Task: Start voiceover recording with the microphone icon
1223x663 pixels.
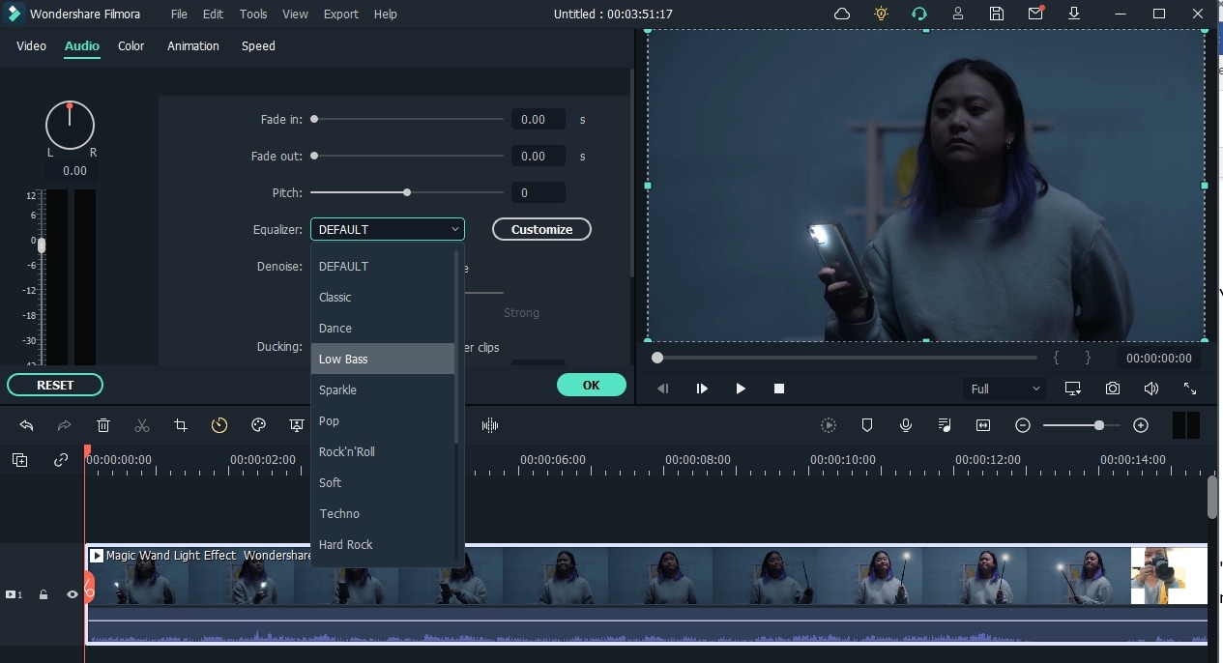Action: (906, 425)
